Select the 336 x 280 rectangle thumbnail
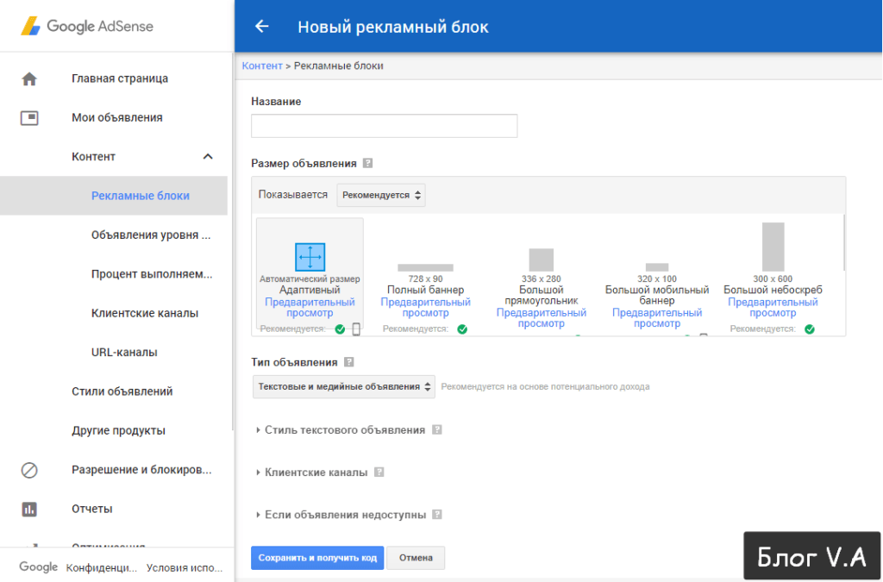This screenshot has height=582, width=883. click(x=542, y=260)
